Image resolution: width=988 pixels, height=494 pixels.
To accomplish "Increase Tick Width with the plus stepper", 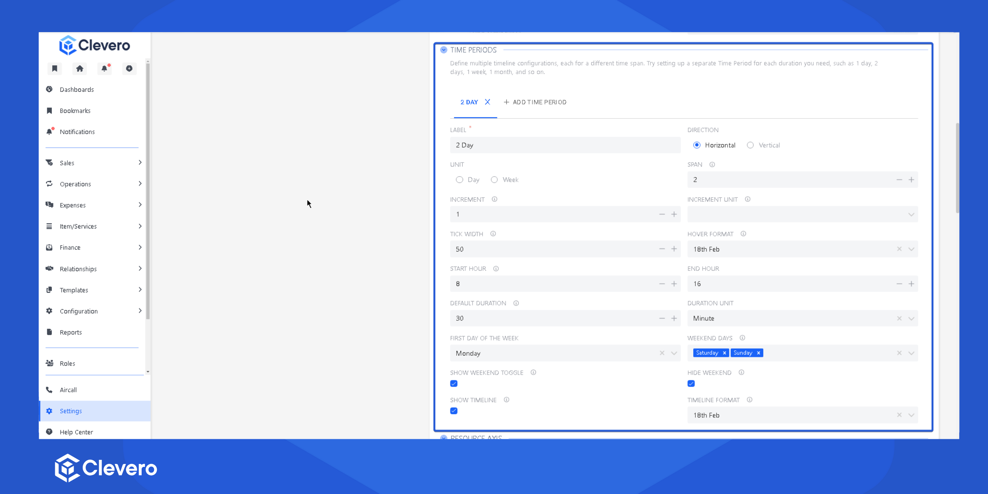I will point(674,249).
